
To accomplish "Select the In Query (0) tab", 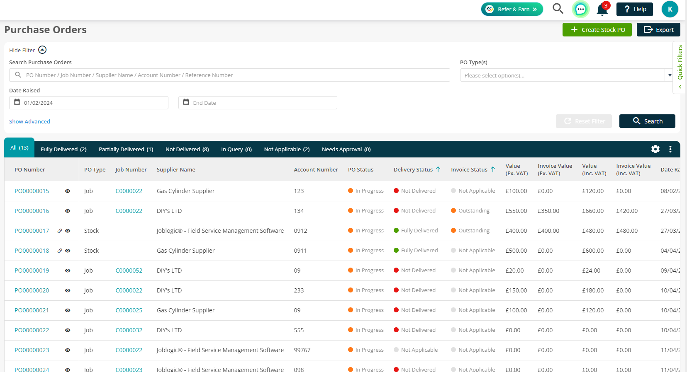I will (x=236, y=149).
